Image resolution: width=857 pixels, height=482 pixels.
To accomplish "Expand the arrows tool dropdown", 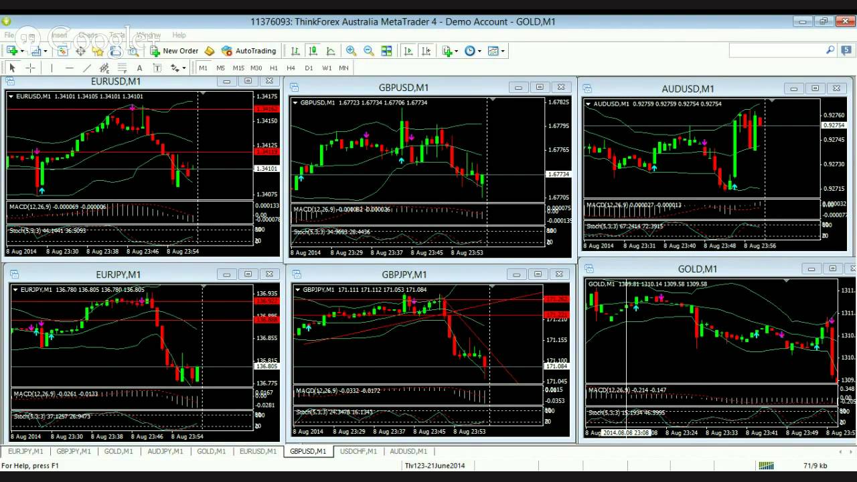I will 183,68.
